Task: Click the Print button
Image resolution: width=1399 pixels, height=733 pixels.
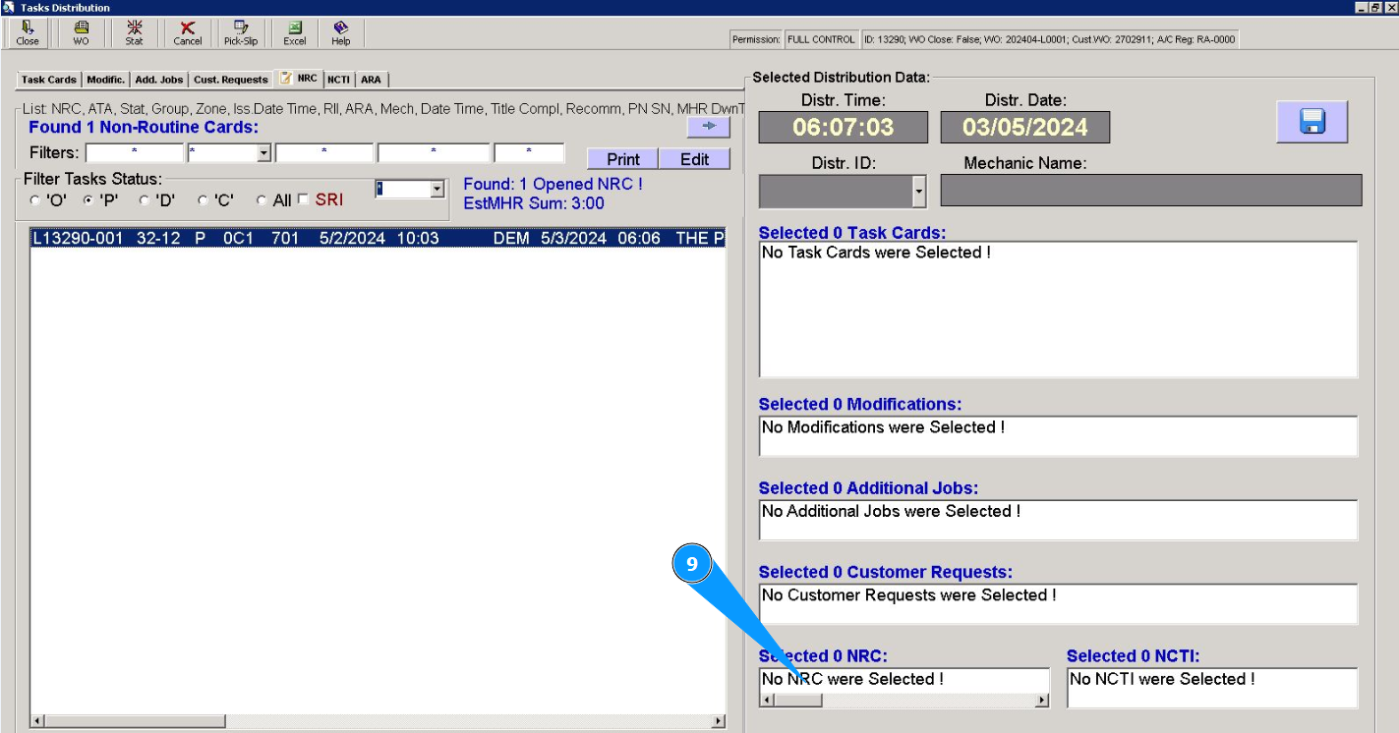Action: [622, 159]
